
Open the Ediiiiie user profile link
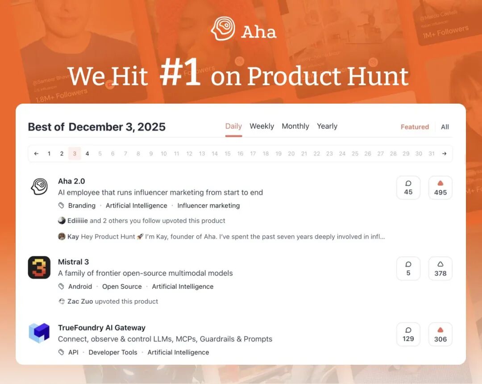[78, 221]
